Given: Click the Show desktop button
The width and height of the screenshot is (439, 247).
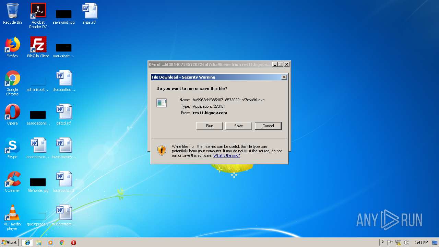Looking at the screenshot, I should click(435, 243).
